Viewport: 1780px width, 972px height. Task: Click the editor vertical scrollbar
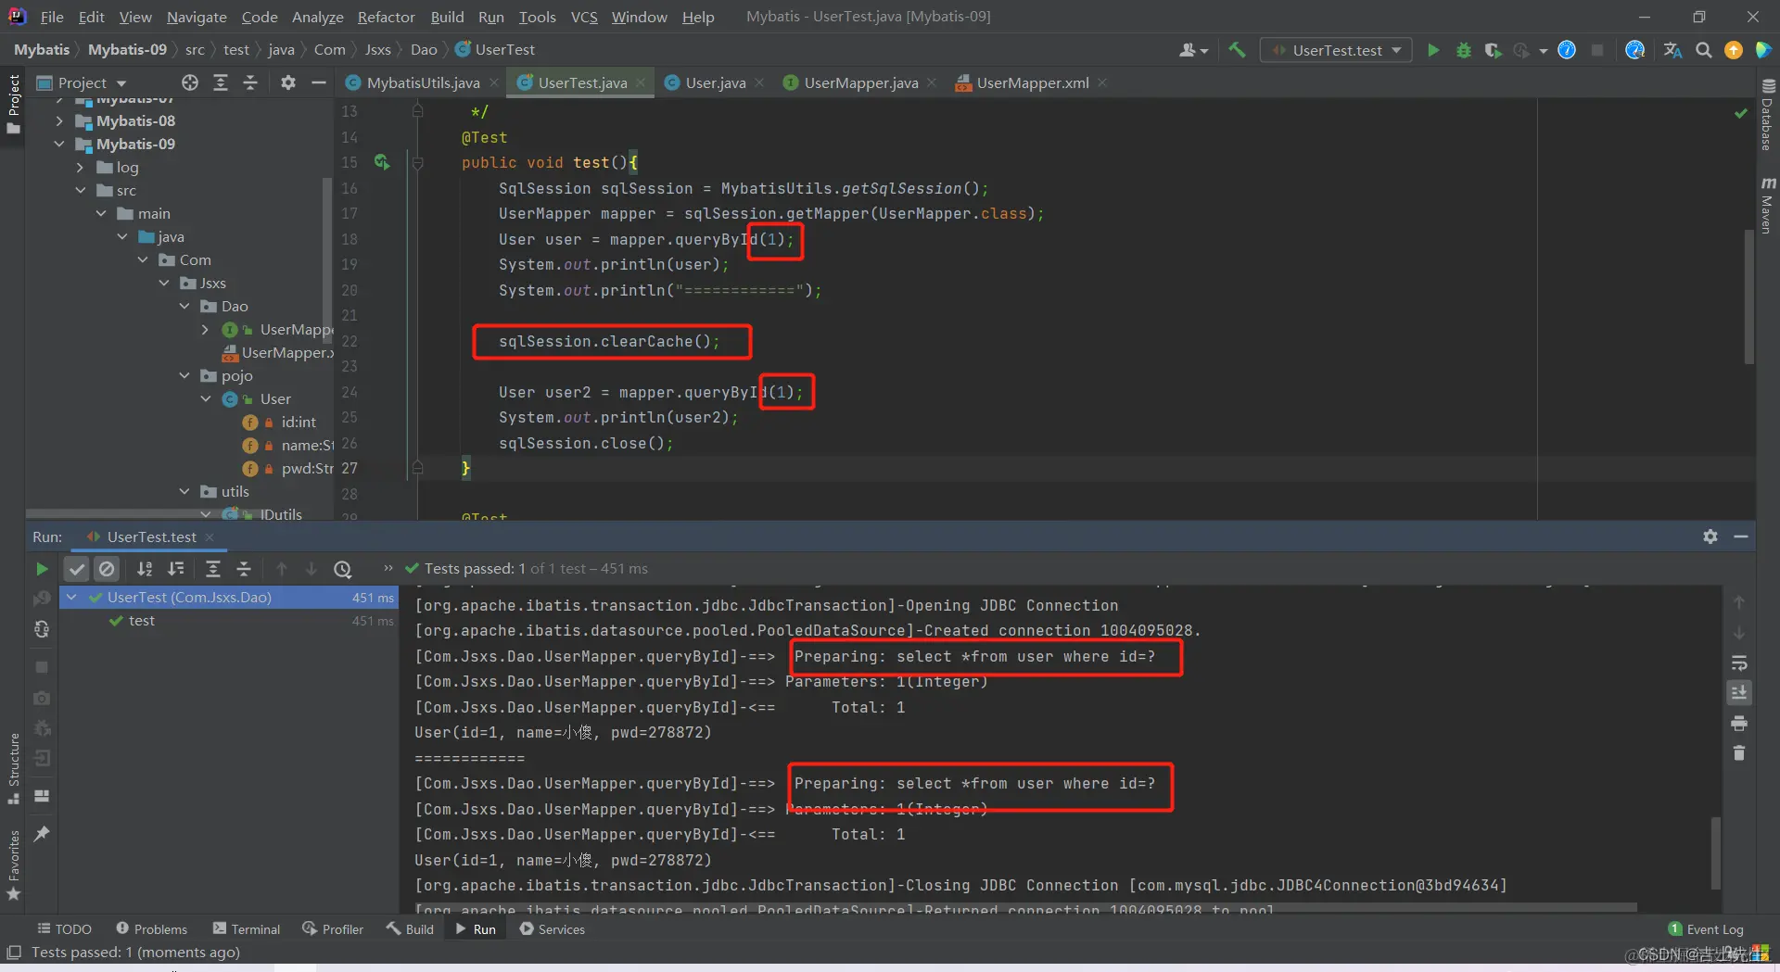click(x=1748, y=297)
